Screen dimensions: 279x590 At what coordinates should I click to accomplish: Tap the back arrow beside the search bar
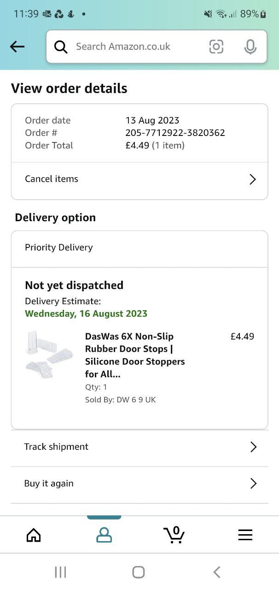pos(17,47)
